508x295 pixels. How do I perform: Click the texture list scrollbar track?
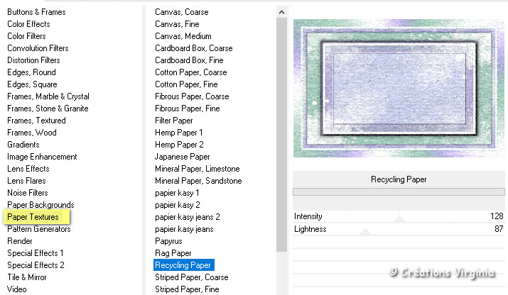pos(281,134)
